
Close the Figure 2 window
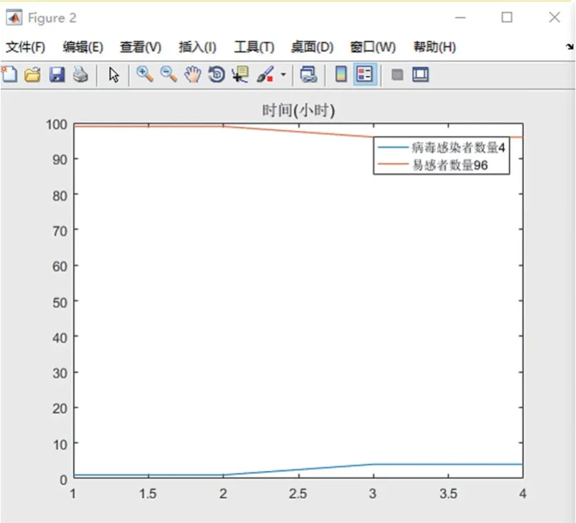(555, 17)
